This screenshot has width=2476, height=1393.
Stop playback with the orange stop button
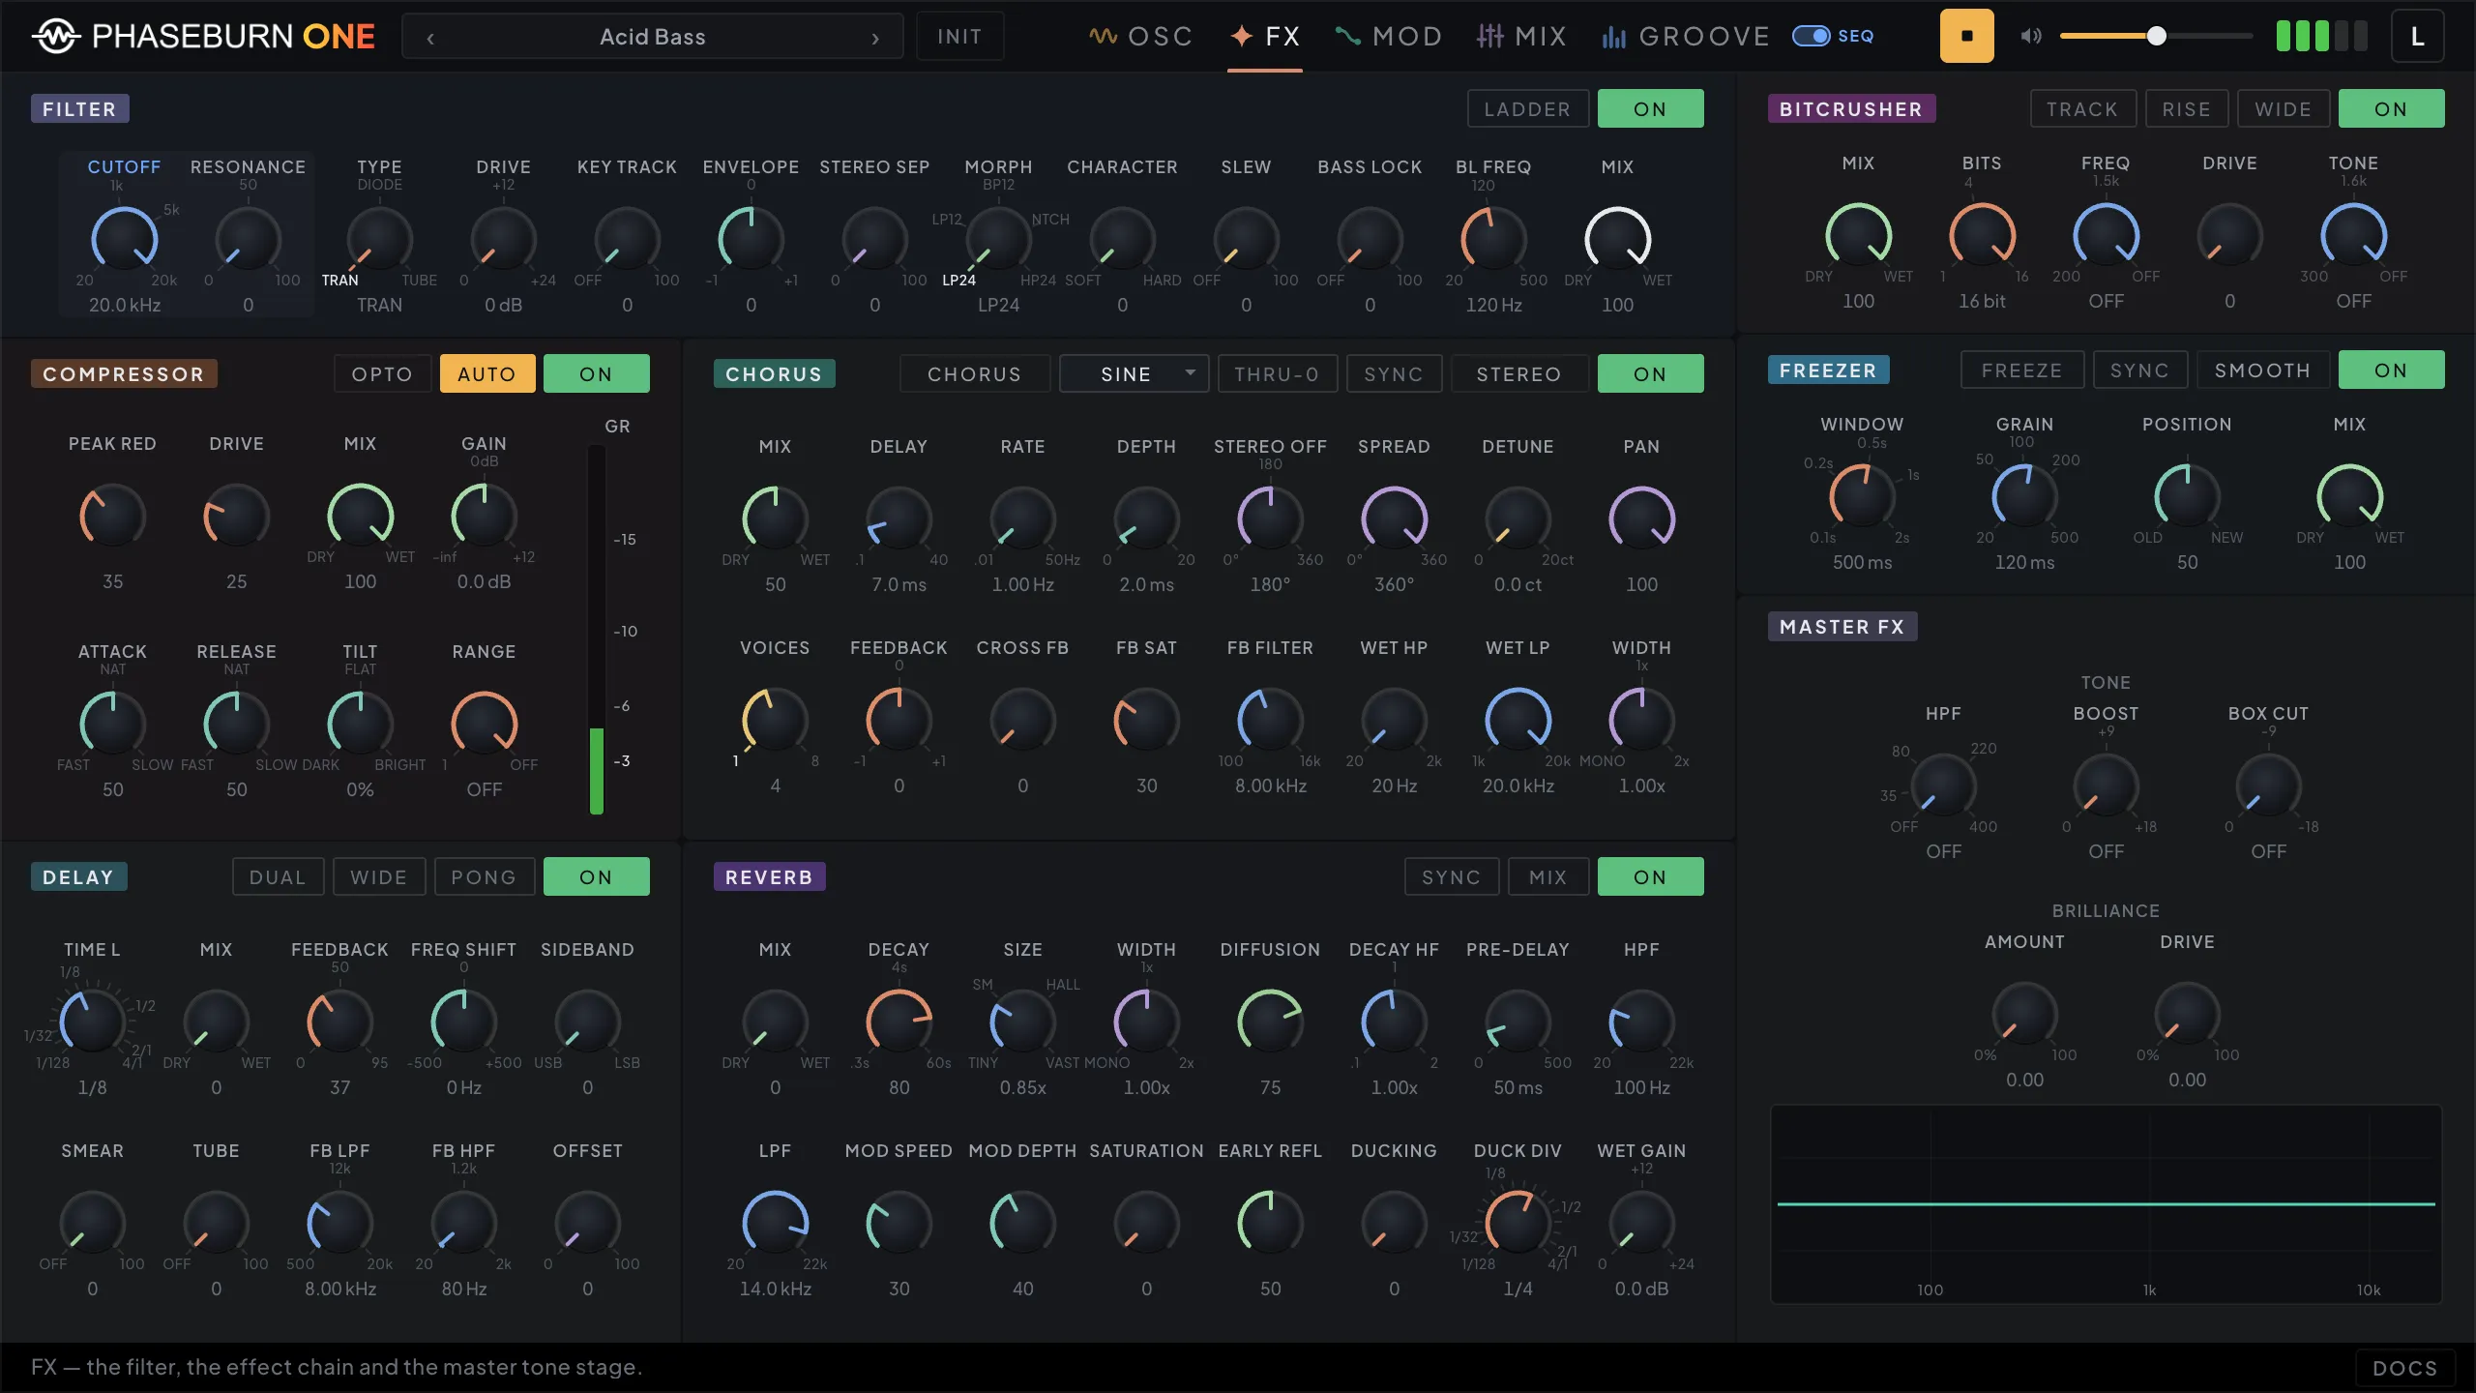(1966, 37)
